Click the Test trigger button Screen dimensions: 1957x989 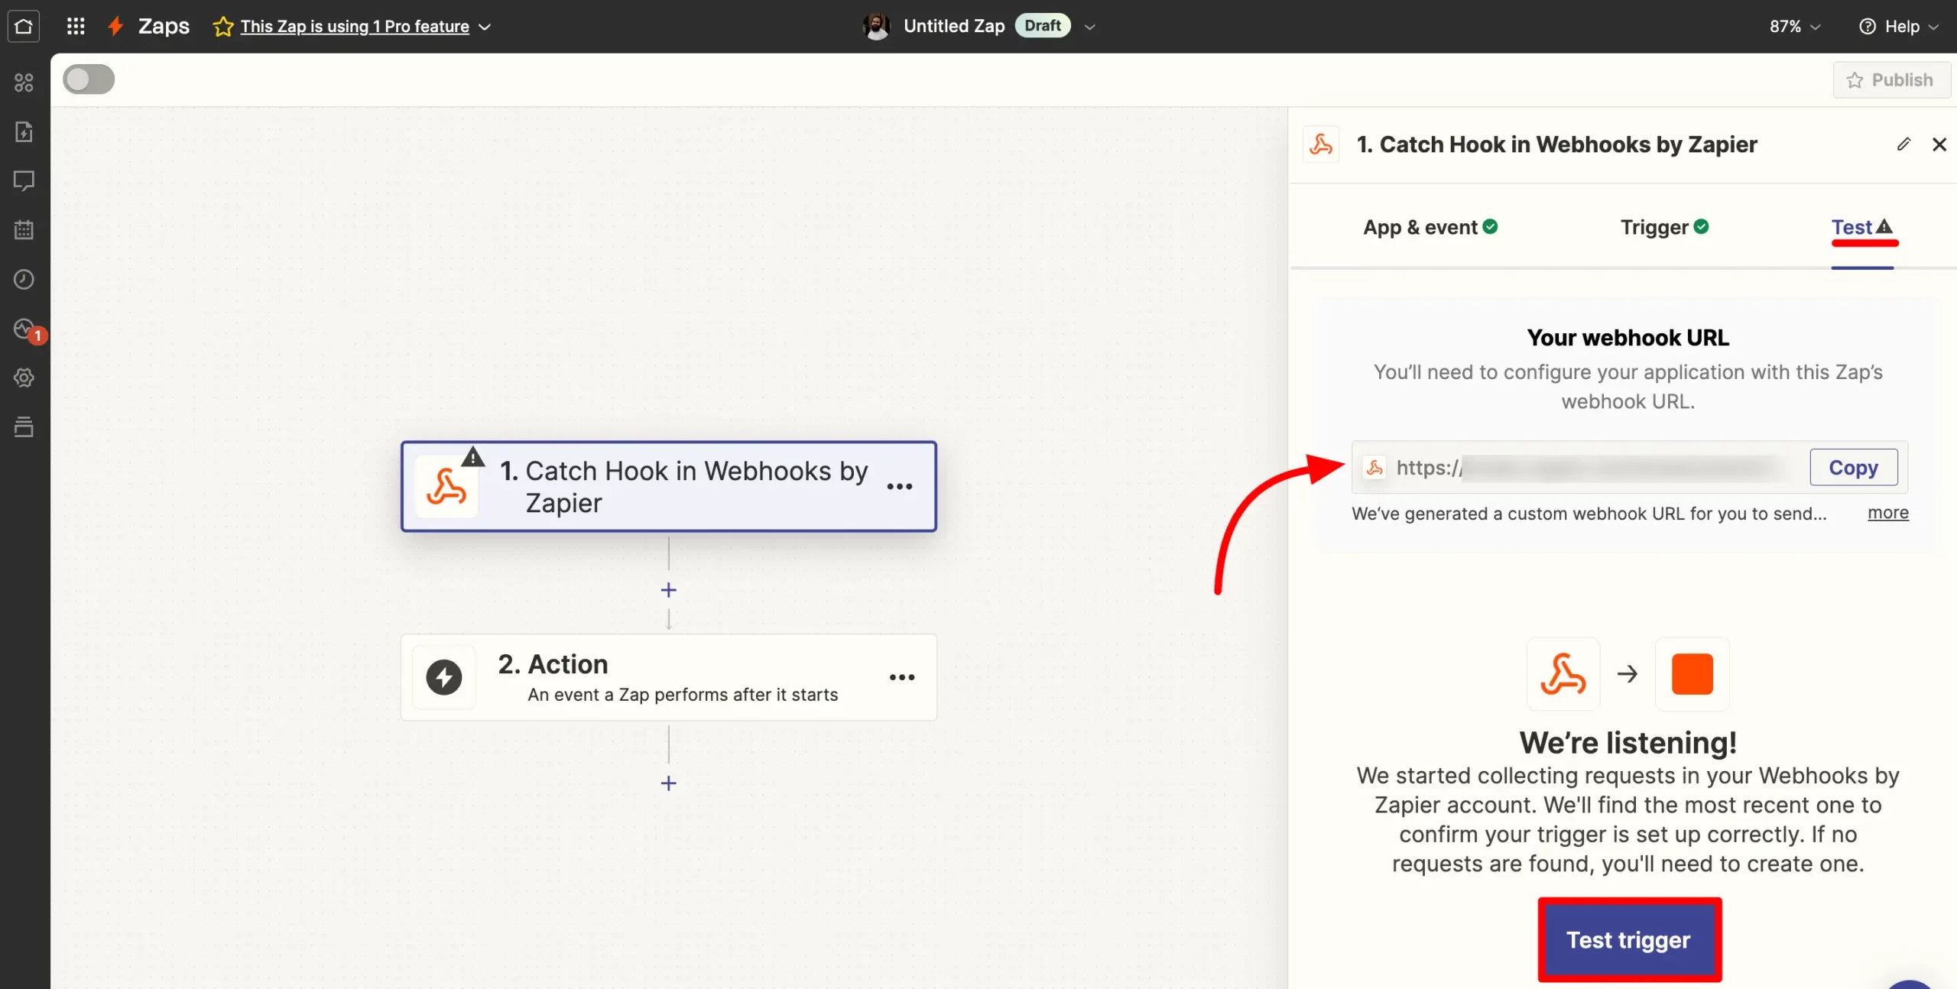coord(1629,939)
